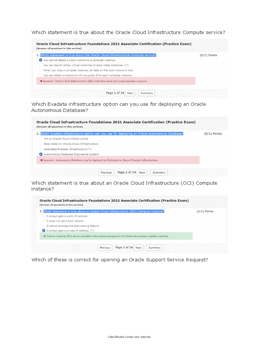Choose 'Bare metal on Oracle Cloud Infrastructure' option
The width and height of the screenshot is (259, 345).
coord(41,144)
